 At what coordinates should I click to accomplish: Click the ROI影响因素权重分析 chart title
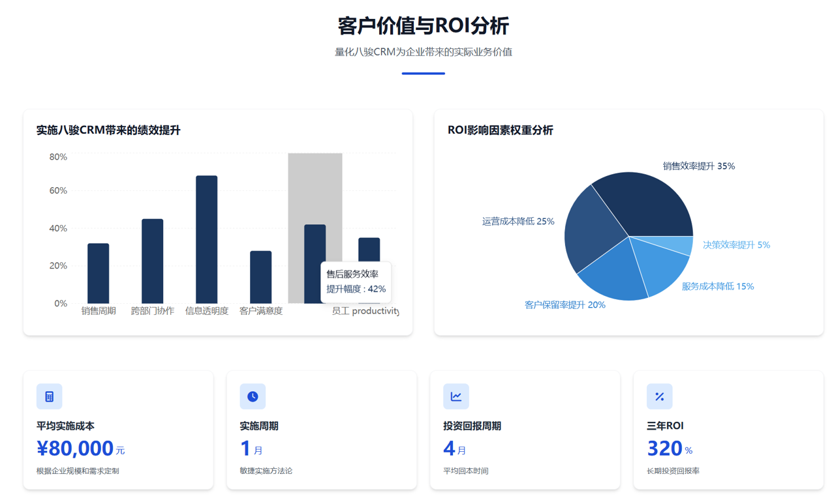click(x=500, y=130)
